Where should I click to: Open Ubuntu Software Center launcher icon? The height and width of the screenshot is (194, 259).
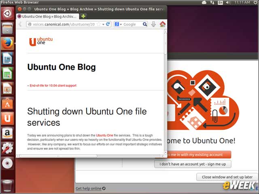coord(7,103)
